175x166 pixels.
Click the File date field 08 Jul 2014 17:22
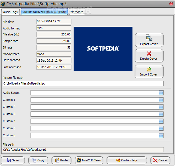tap(54, 21)
